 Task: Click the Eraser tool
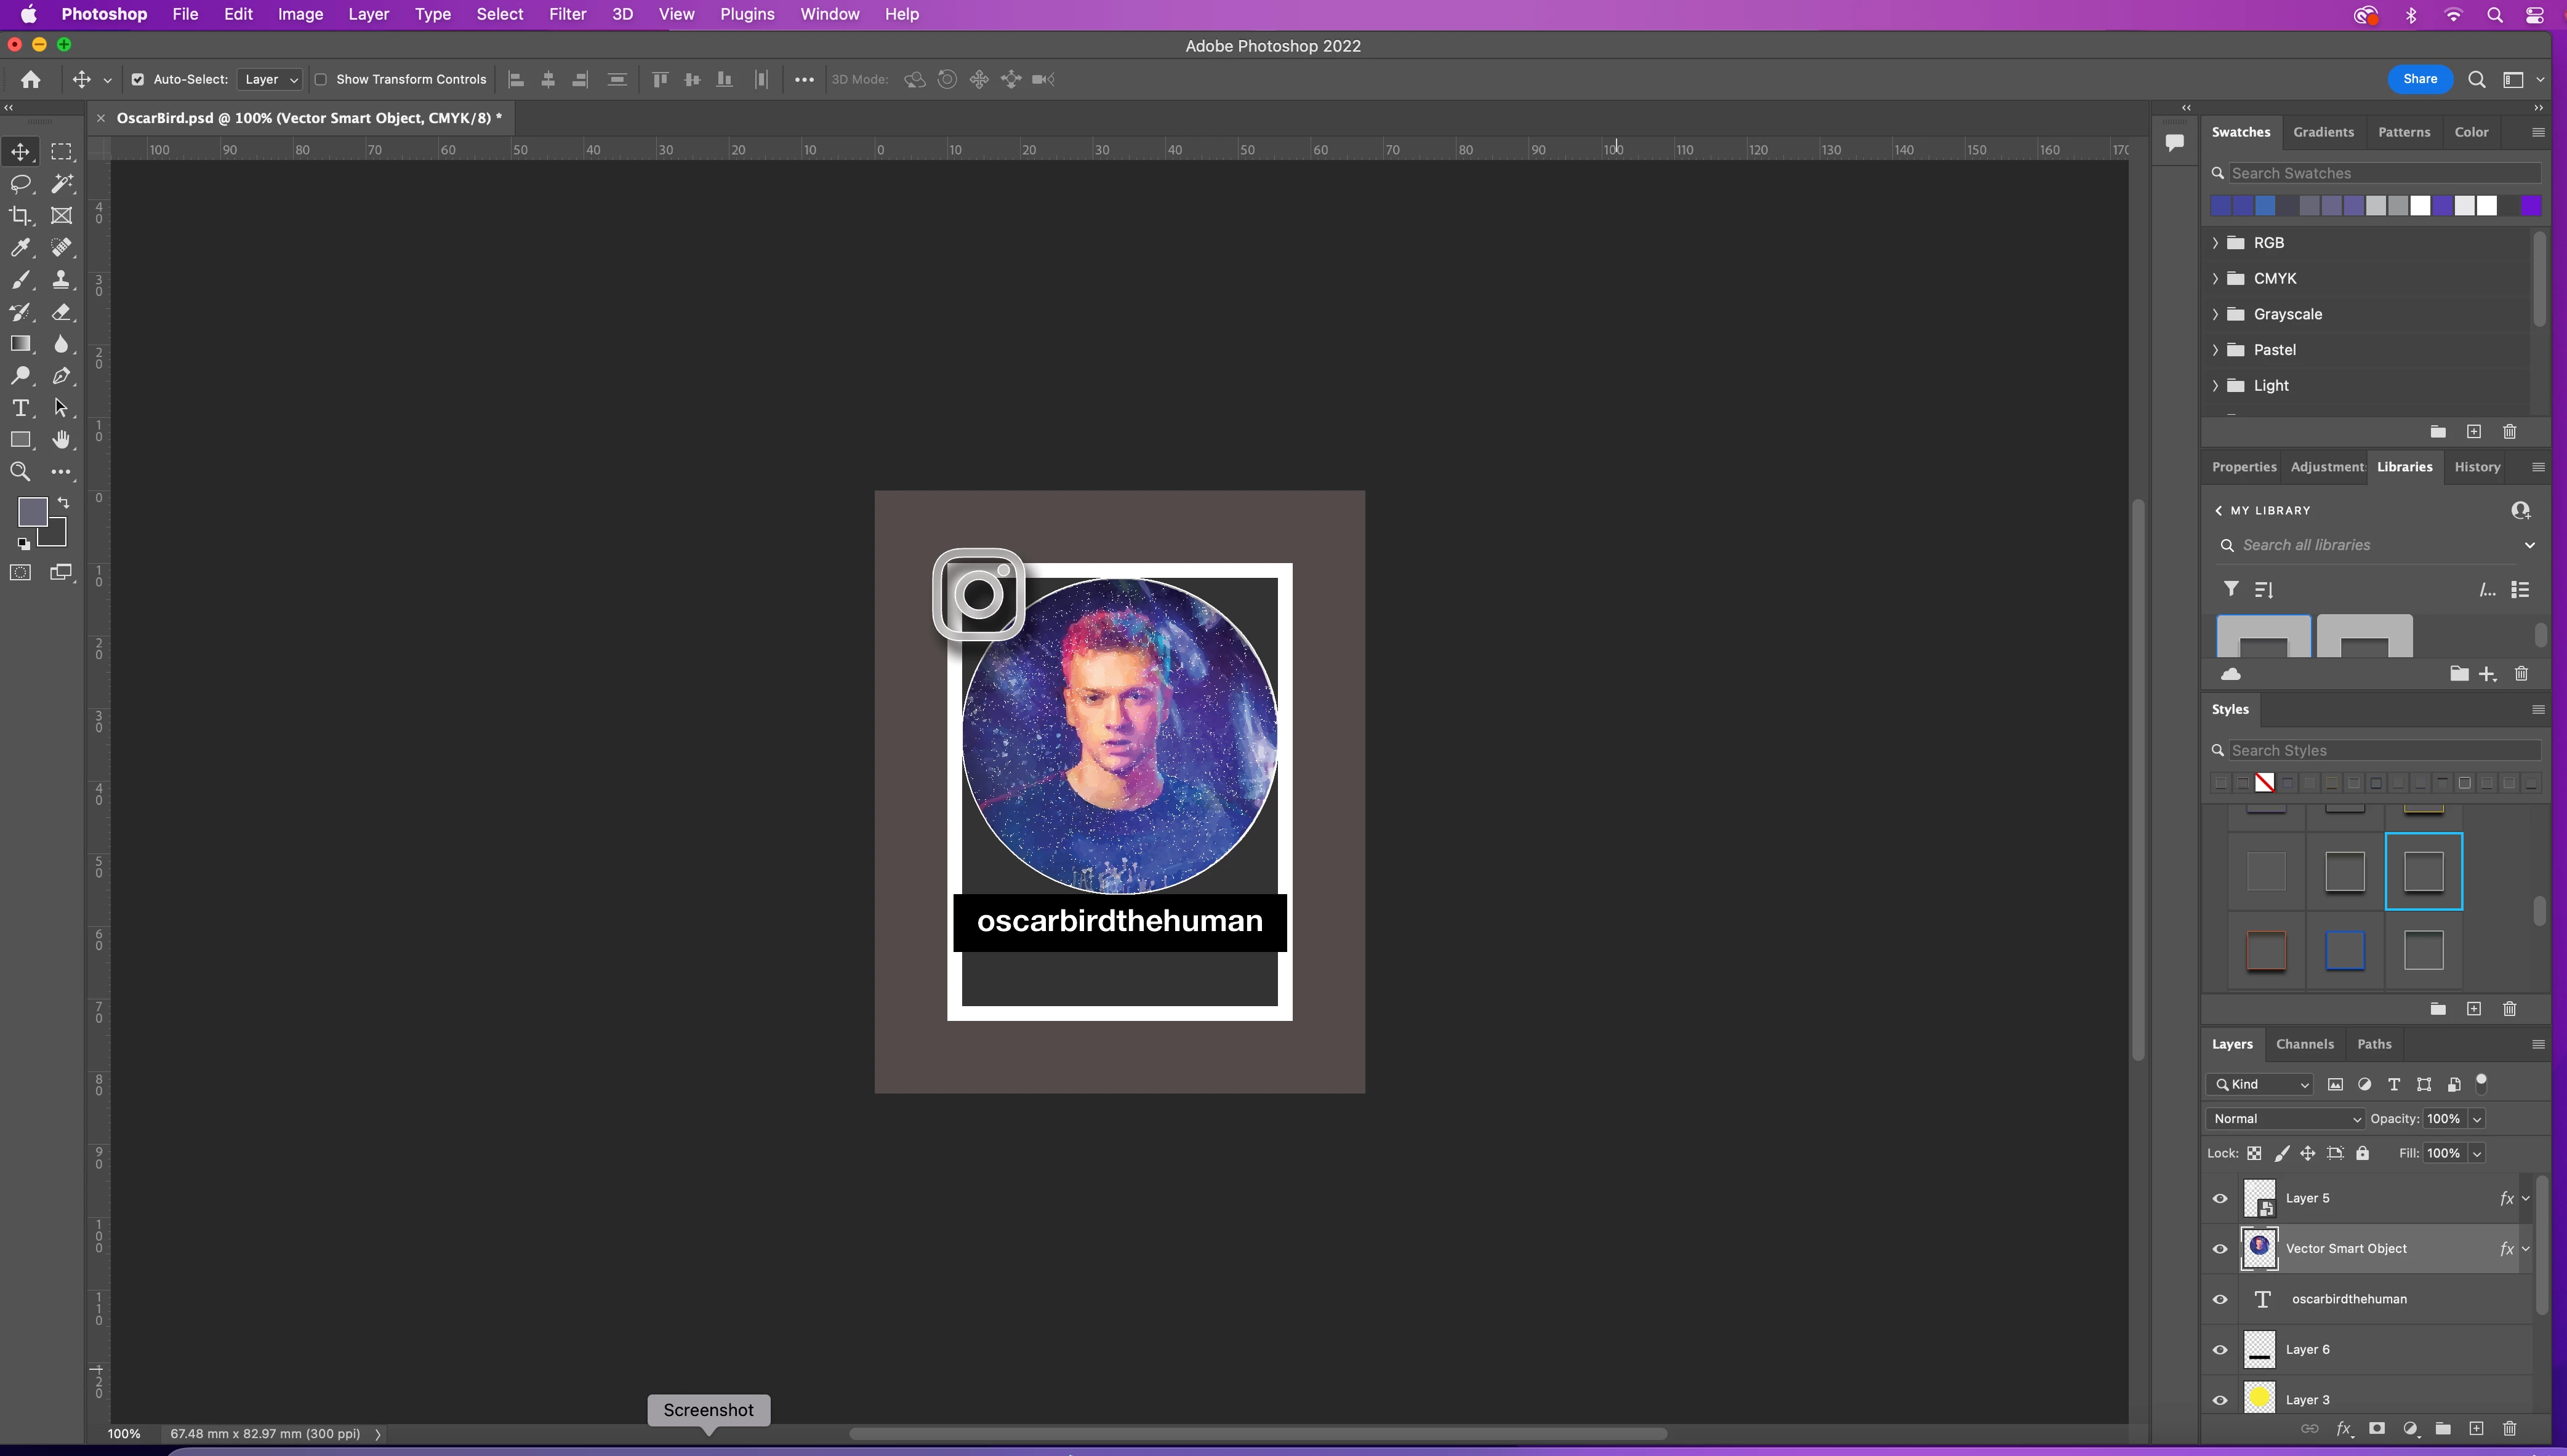pyautogui.click(x=61, y=312)
